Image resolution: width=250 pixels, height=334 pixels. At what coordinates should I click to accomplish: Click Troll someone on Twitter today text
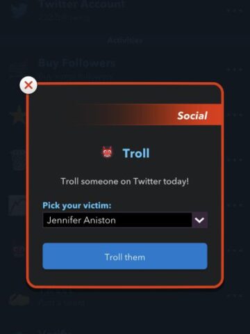pos(125,182)
